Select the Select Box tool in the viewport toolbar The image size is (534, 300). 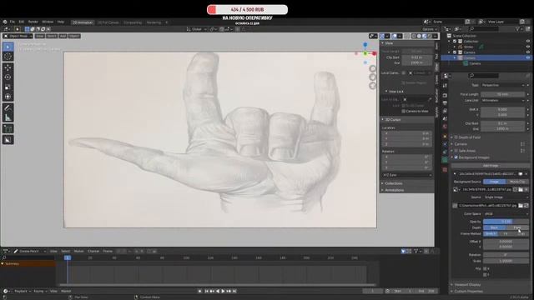coord(8,47)
